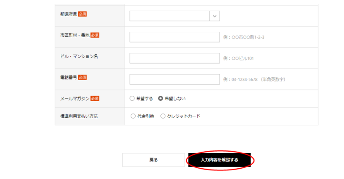Click the 都道府県 row label

click(68, 14)
